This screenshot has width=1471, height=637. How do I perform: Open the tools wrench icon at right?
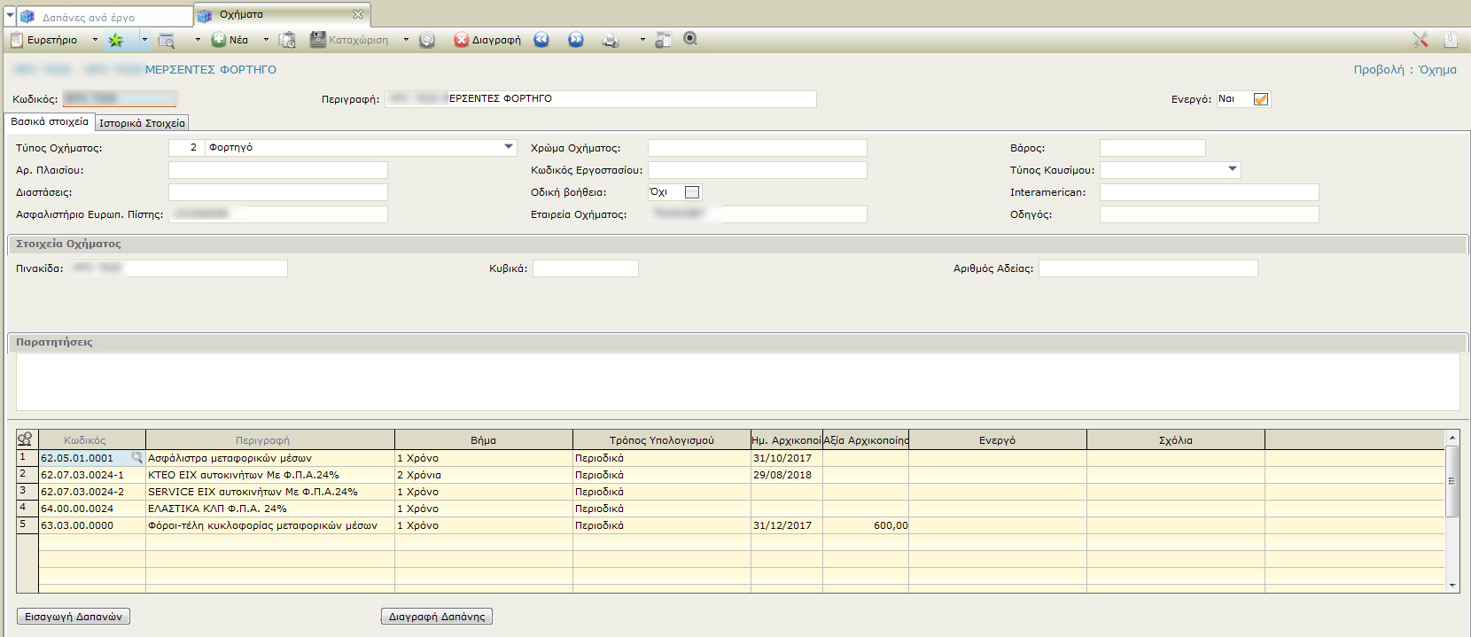(1420, 40)
